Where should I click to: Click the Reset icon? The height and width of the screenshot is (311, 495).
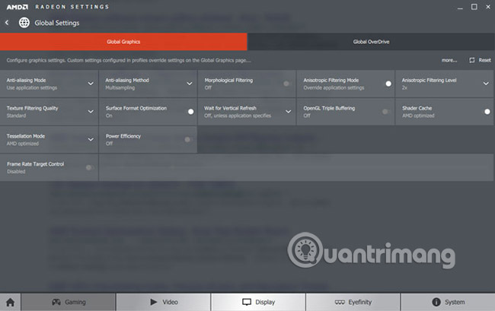click(x=471, y=60)
